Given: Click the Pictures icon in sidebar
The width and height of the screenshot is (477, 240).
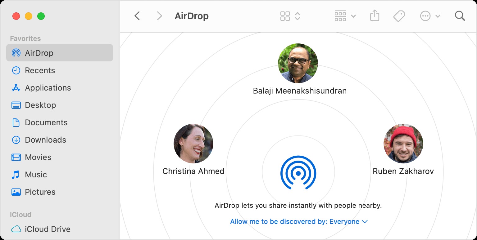Looking at the screenshot, I should 16,192.
